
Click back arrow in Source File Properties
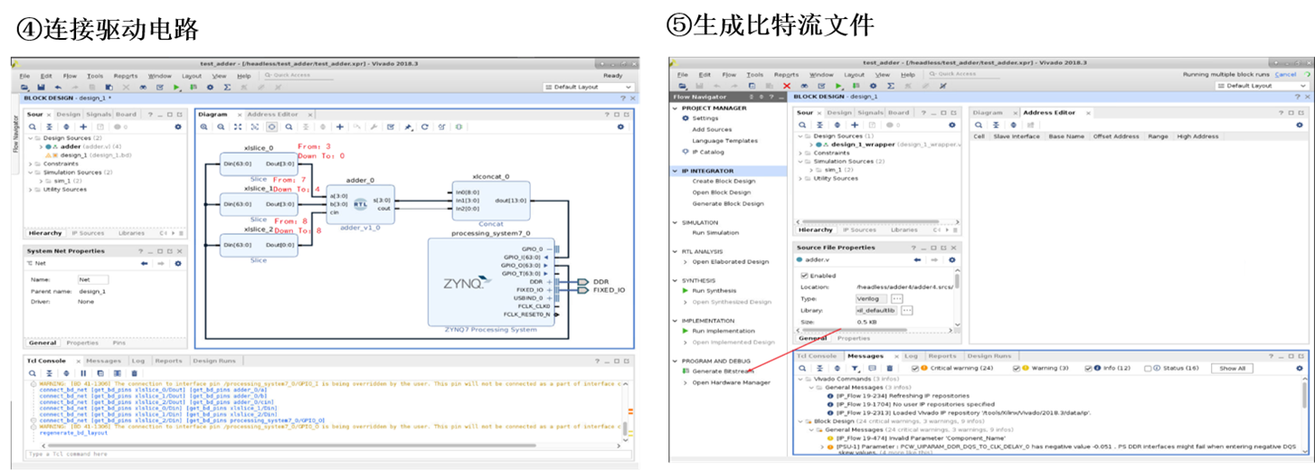click(x=917, y=259)
